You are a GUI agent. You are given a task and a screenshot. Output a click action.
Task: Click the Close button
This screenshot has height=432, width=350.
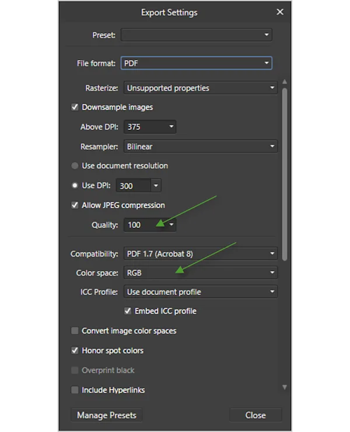coord(256,415)
